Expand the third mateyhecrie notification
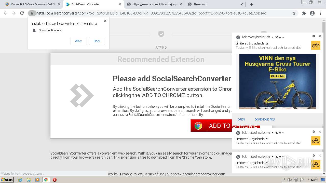Viewport: 326px width, 183px height. coord(283,157)
